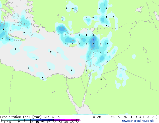
Task: Click the legend label '20'
Action: coord(43,122)
